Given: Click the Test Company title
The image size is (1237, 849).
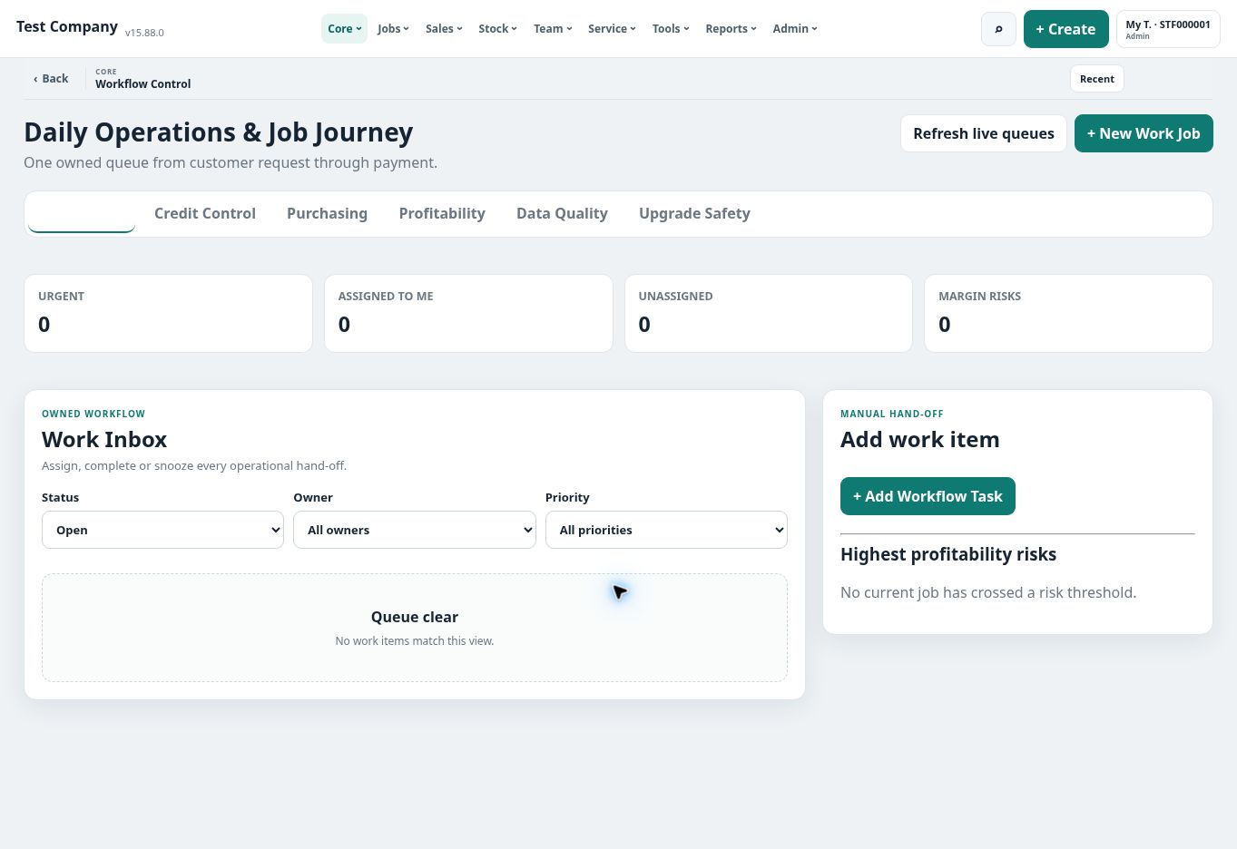Looking at the screenshot, I should [67, 26].
